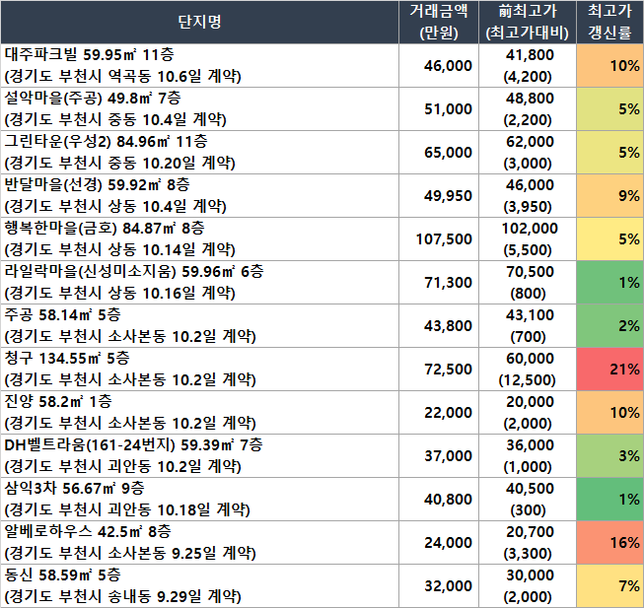Click the 前최고가(최고가대비) column header

[528, 22]
